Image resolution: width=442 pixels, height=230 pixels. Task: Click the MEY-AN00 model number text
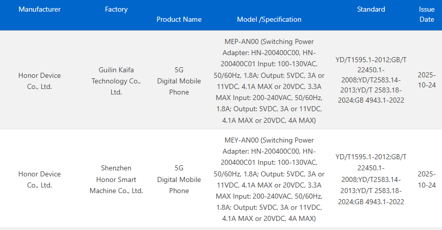click(241, 140)
